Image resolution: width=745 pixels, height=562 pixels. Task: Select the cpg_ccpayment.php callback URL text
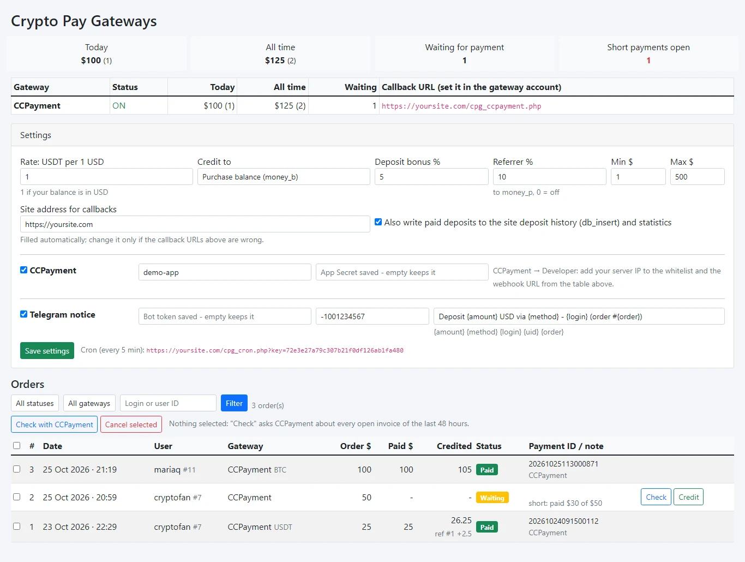click(x=461, y=106)
